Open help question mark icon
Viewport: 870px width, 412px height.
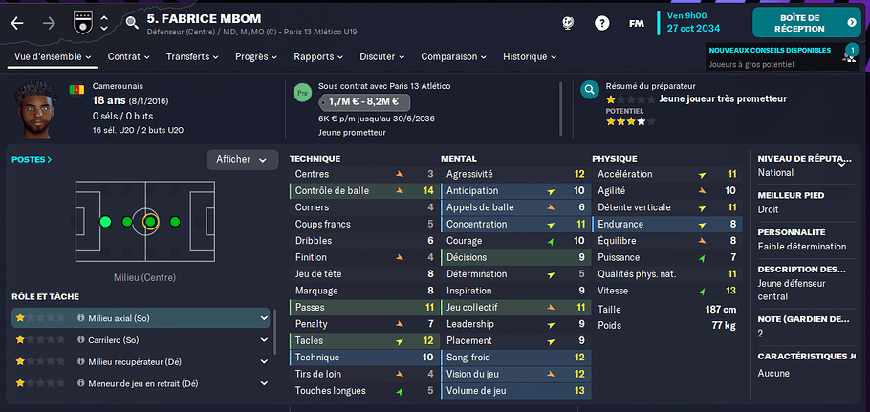(602, 23)
